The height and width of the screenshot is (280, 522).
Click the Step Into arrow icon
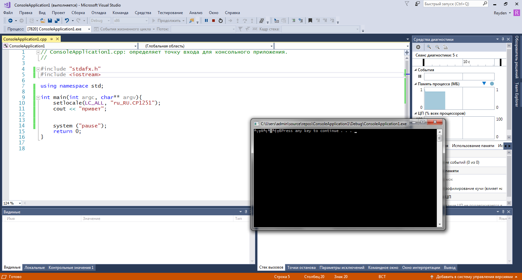pos(238,21)
